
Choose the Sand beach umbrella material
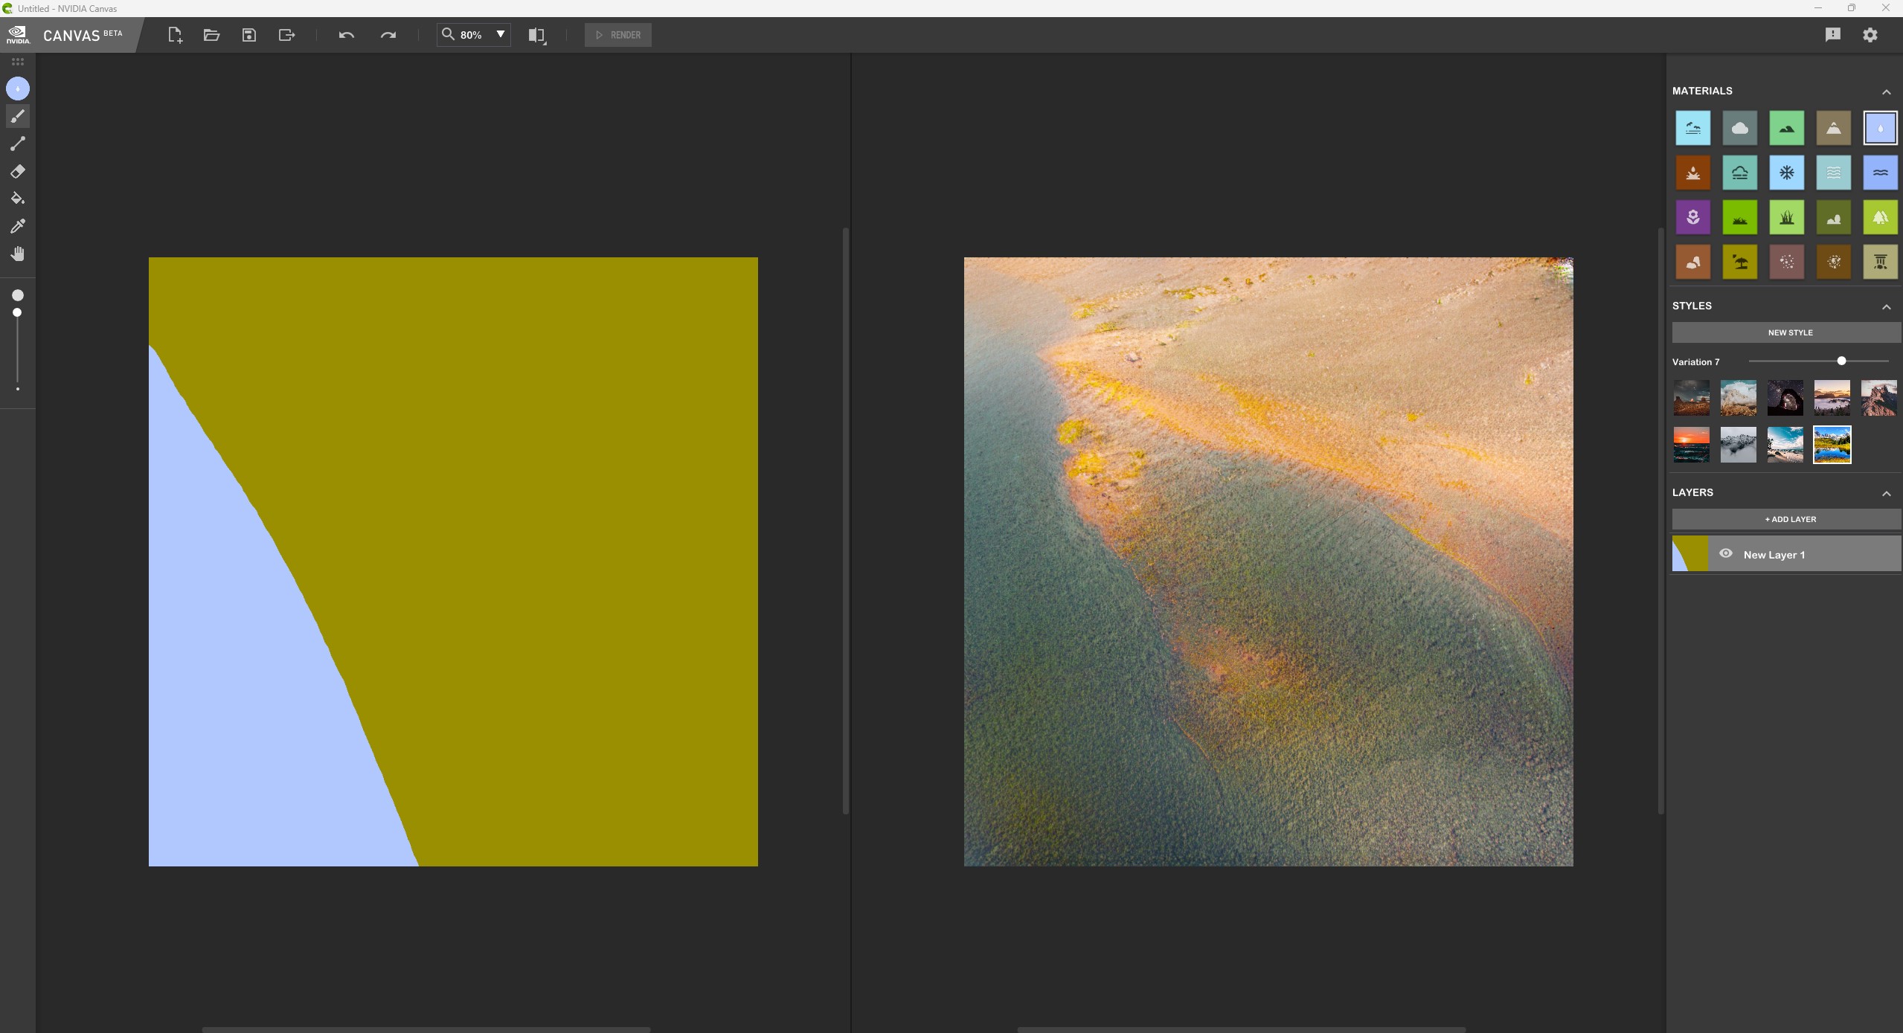(x=1740, y=262)
